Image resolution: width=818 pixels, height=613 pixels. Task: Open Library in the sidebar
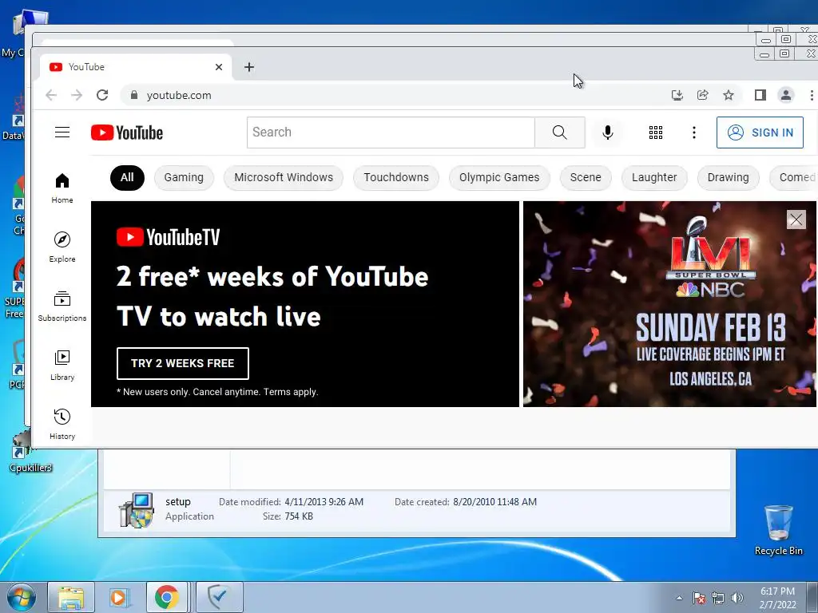point(62,366)
